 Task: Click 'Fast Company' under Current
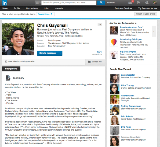[x=54, y=40]
